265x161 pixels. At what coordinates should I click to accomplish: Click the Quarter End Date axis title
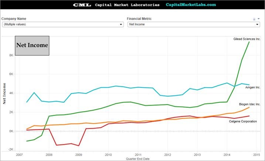point(138,159)
